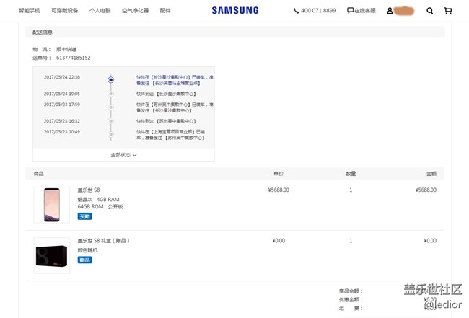Open 智能手机 menu
The height and width of the screenshot is (318, 469).
coord(30,11)
